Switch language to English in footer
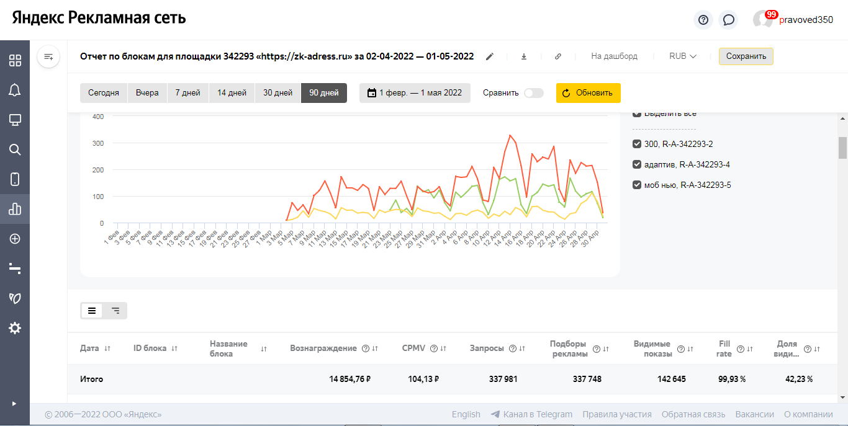This screenshot has height=426, width=848. pos(466,414)
